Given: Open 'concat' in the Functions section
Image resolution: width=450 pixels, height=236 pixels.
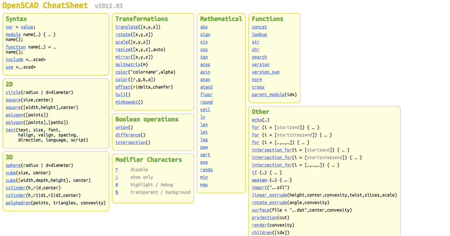Looking at the screenshot, I should point(259,27).
